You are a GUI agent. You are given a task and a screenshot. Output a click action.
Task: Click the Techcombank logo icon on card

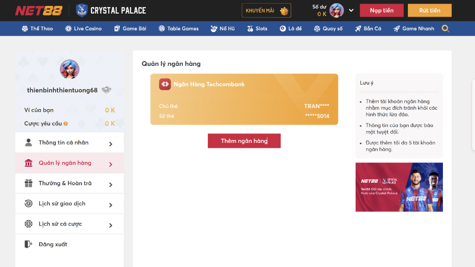(x=164, y=84)
